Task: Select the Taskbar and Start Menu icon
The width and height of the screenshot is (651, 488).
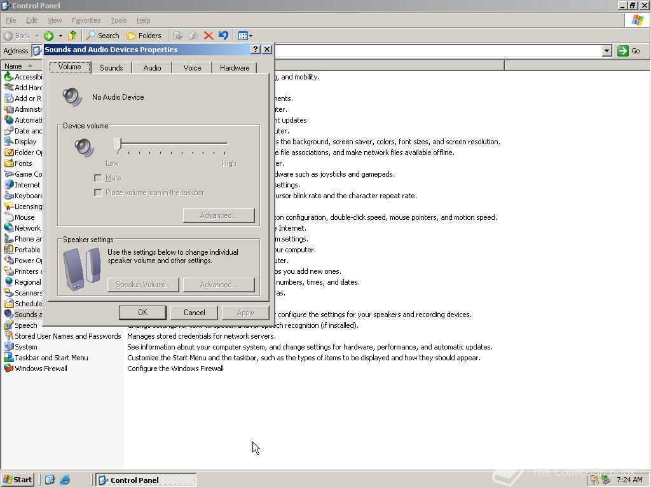Action: click(9, 358)
